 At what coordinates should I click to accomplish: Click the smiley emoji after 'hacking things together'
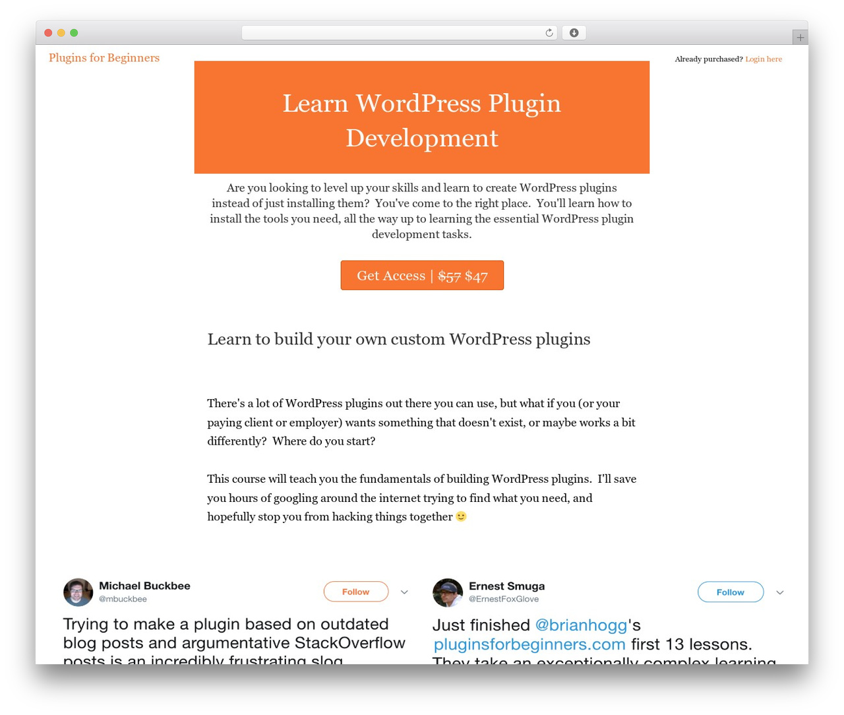click(462, 516)
